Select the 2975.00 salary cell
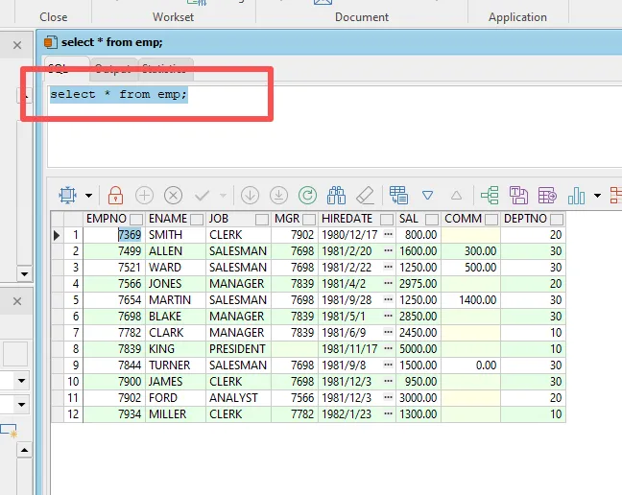 coord(419,284)
